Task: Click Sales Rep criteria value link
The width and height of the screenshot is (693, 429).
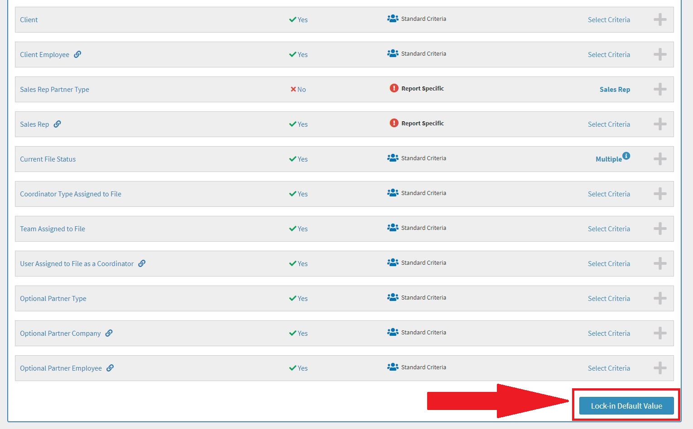Action: coord(615,90)
